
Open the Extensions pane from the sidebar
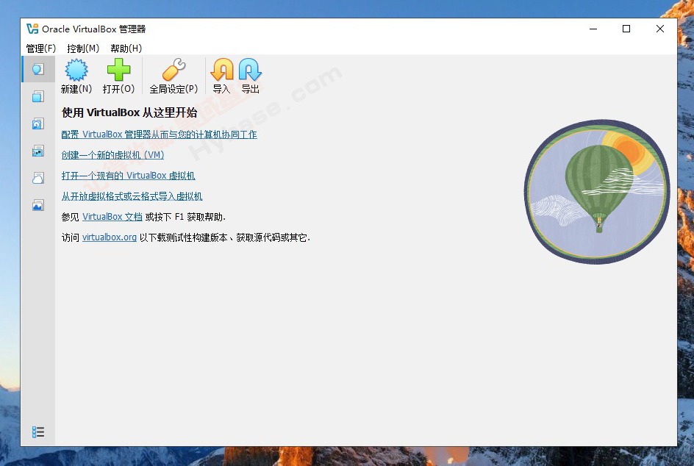pyautogui.click(x=37, y=96)
